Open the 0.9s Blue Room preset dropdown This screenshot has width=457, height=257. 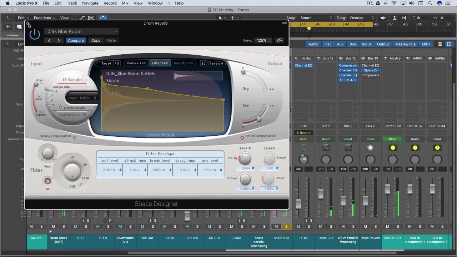point(81,31)
